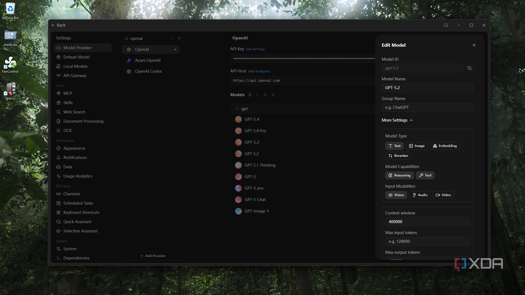Toggle the Reasoning capability
This screenshot has width=525, height=295.
click(399, 175)
